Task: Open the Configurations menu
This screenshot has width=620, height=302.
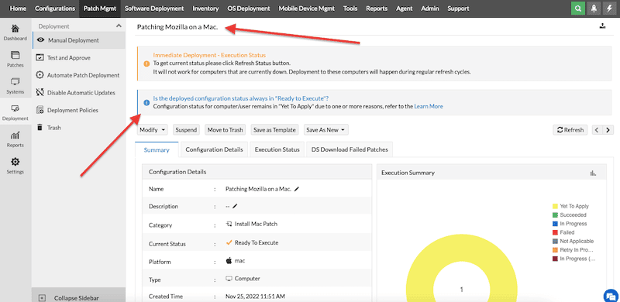Action: (x=55, y=9)
